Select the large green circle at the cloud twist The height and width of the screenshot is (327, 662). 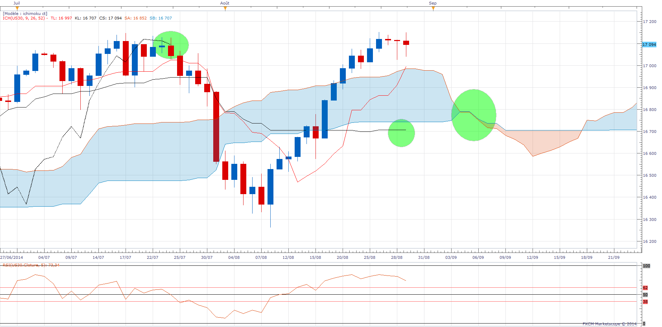[x=473, y=115]
